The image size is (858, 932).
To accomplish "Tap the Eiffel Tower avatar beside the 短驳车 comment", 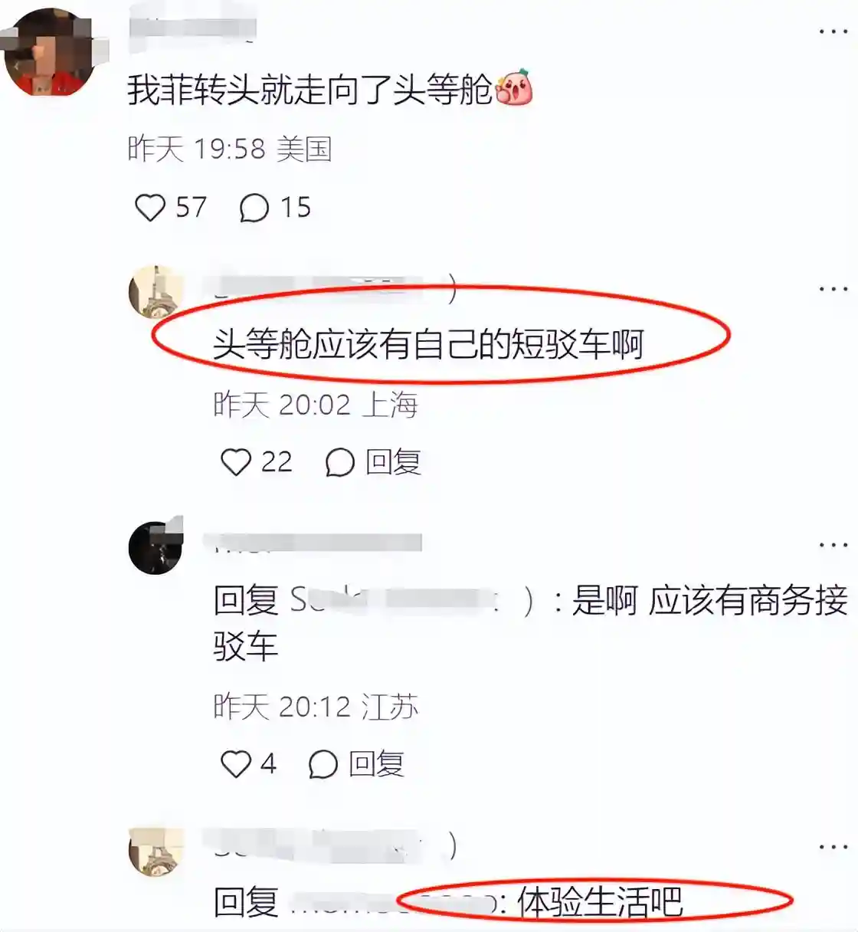I will click(x=157, y=292).
